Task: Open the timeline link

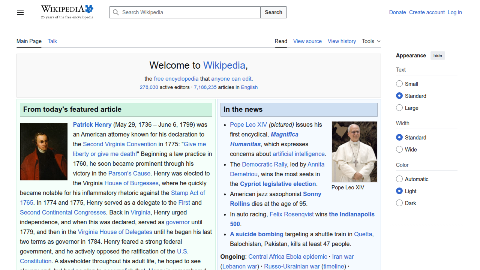Action: click(x=334, y=266)
